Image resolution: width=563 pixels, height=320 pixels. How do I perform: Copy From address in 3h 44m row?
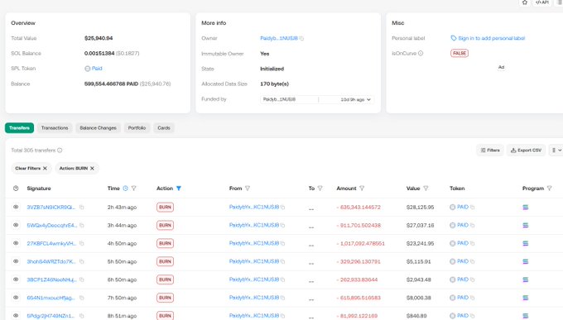282,225
